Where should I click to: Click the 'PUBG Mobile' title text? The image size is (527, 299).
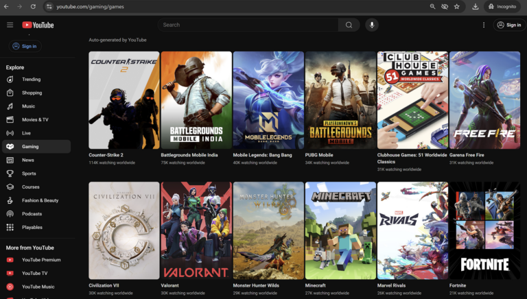(x=319, y=155)
